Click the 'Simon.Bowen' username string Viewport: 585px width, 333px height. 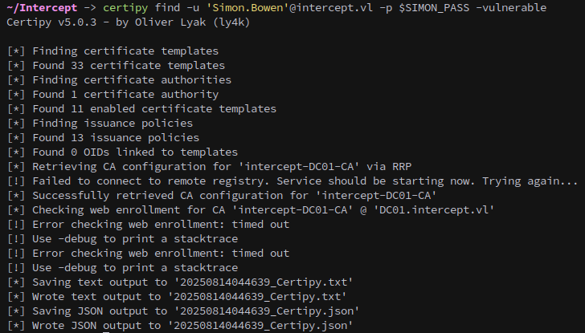coord(247,7)
